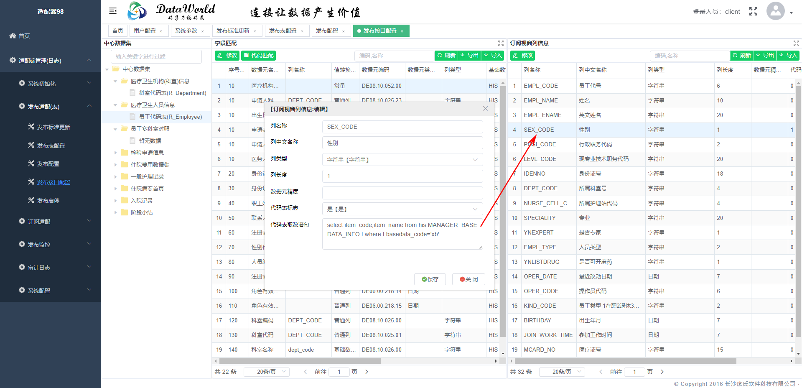This screenshot has height=388, width=802.
Task: Expand the 检验申请信息 folder
Action: [115, 153]
